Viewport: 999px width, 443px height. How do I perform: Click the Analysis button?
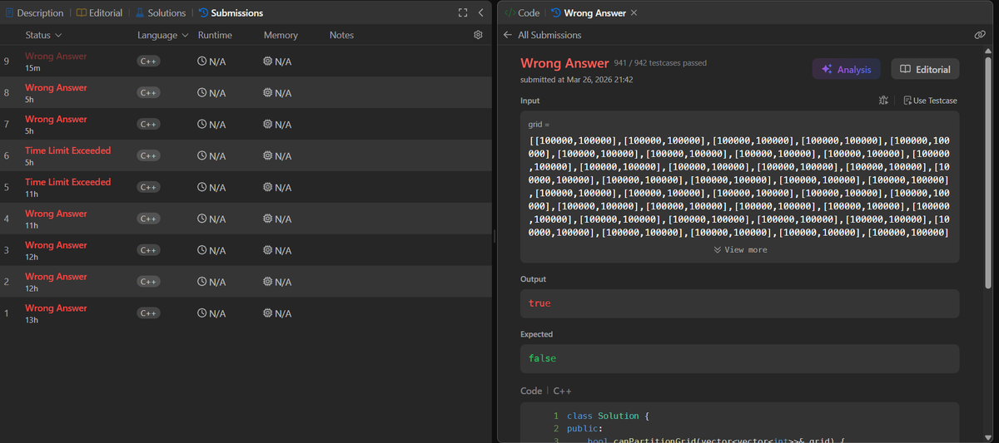tap(847, 69)
